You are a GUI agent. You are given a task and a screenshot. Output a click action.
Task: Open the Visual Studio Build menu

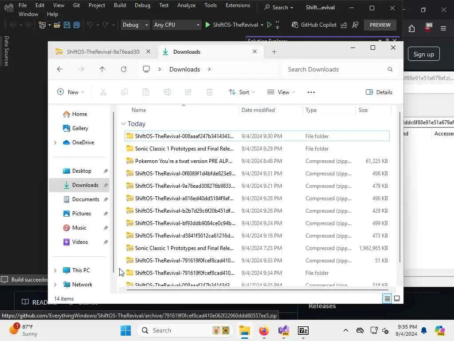[x=120, y=5]
